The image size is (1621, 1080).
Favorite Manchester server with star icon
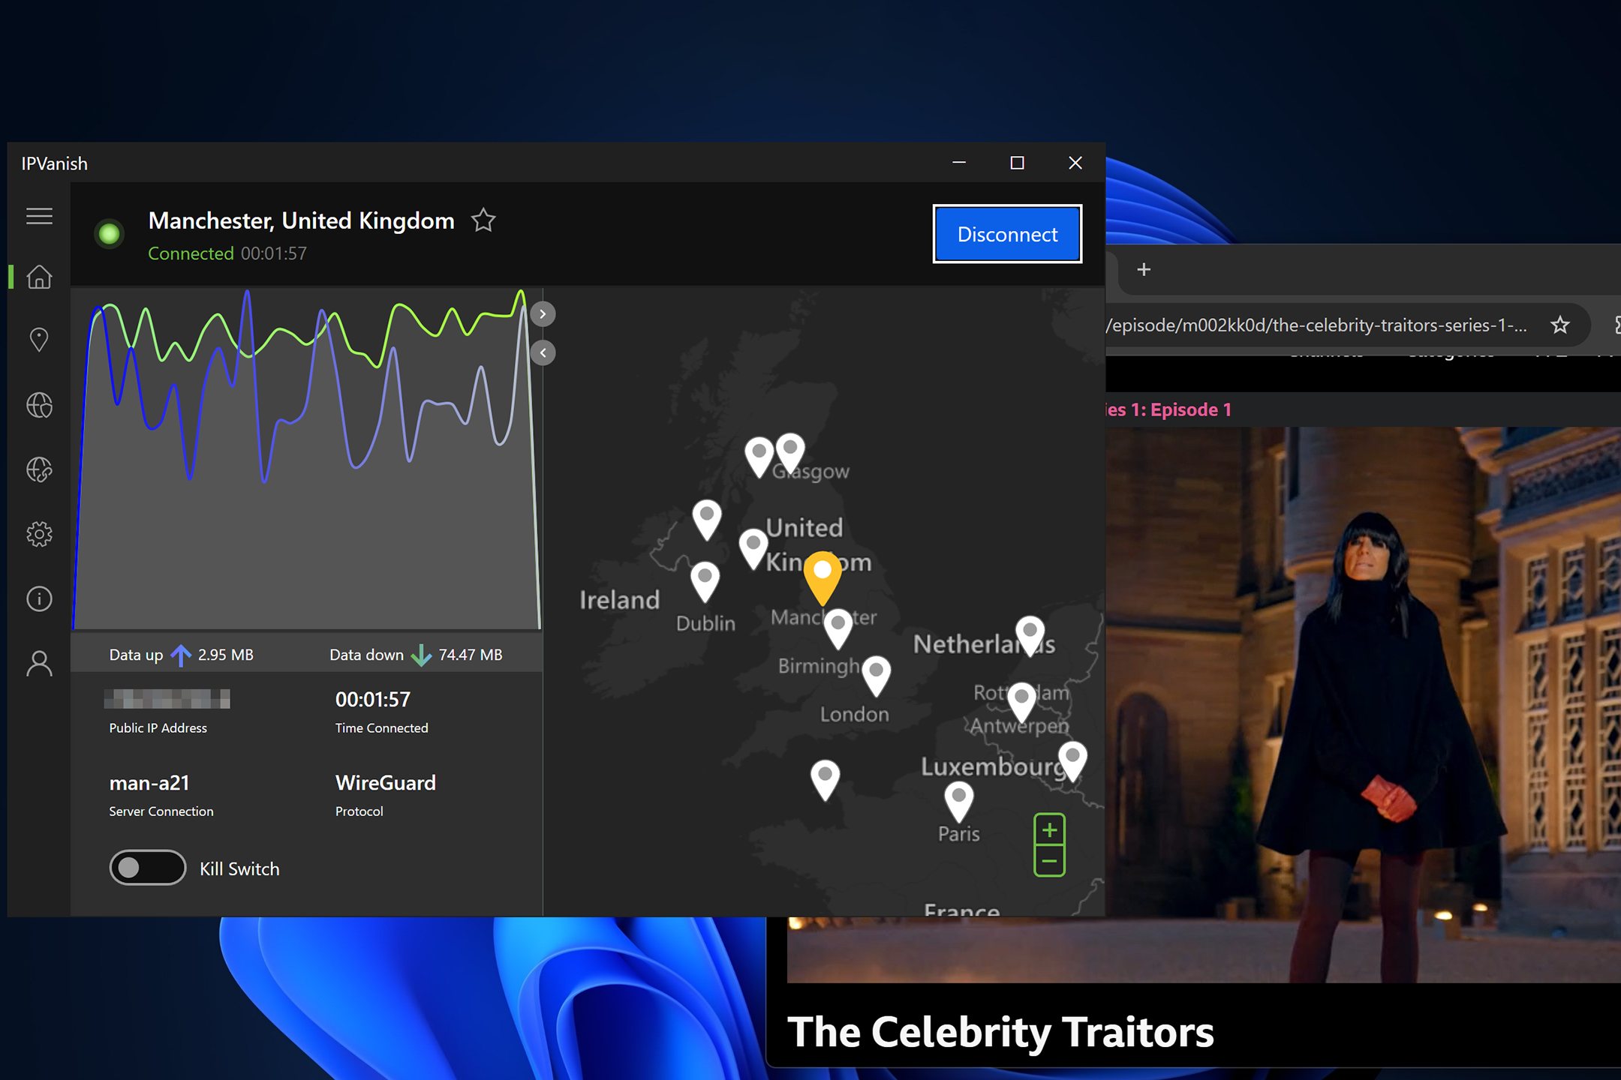(483, 220)
